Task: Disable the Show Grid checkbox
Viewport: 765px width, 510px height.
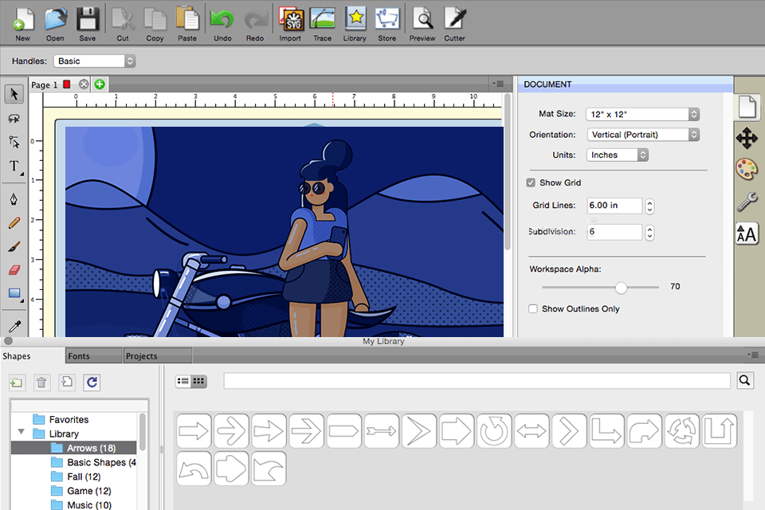Action: (x=532, y=182)
